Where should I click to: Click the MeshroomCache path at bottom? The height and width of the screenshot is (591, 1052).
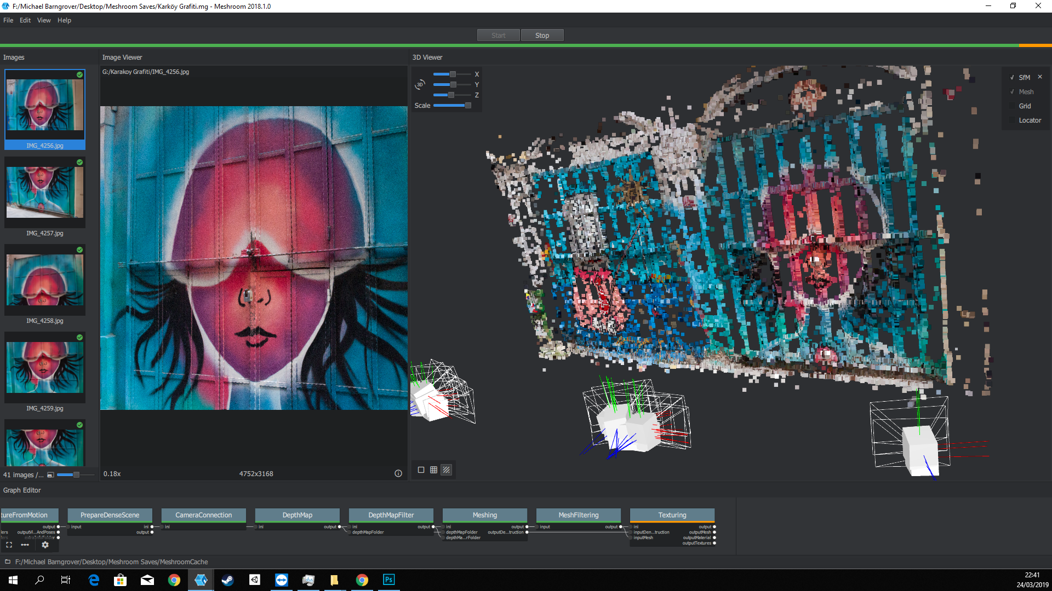pyautogui.click(x=111, y=561)
